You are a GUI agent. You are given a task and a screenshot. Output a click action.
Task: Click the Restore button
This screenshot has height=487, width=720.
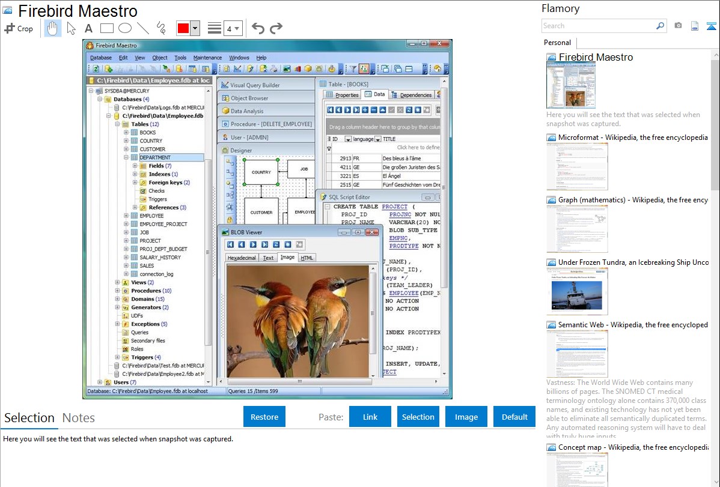pos(264,417)
